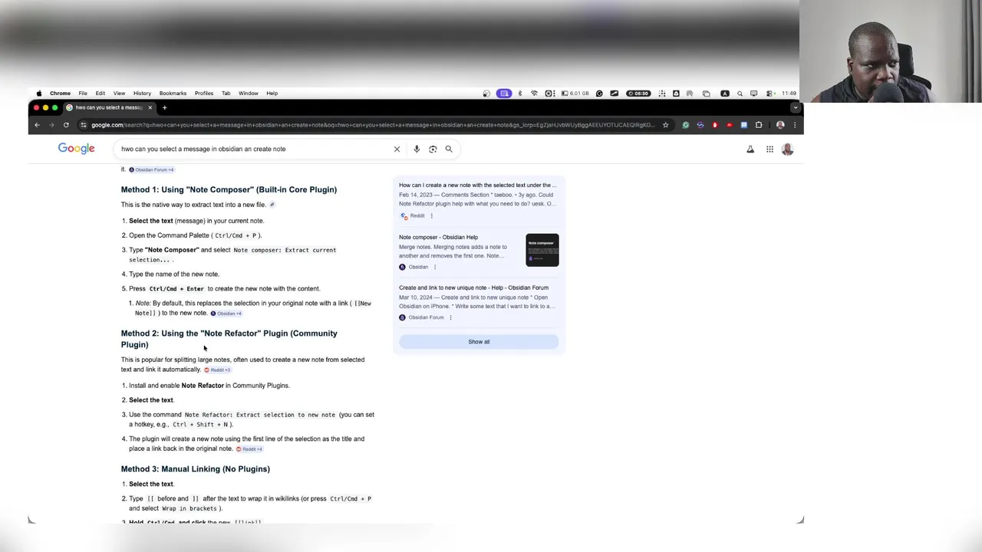Click the magnifying glass search button
This screenshot has height=552, width=982.
tap(449, 149)
